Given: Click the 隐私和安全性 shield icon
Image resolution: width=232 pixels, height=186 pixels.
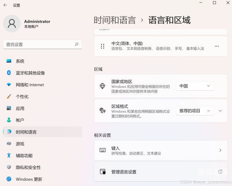Looking at the screenshot, I should (x=9, y=167).
